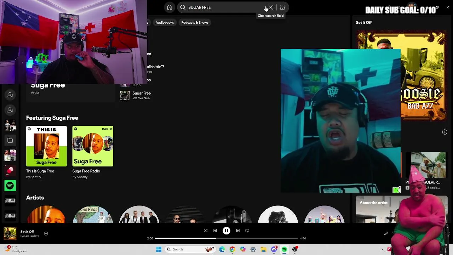Clear the search field with X

click(x=271, y=7)
